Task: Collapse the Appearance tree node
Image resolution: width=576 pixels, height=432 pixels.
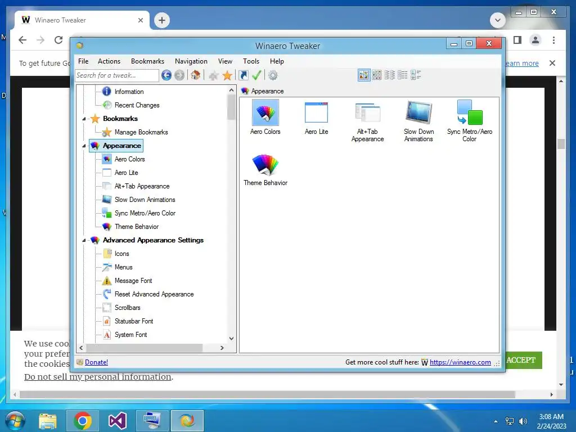Action: tap(84, 146)
